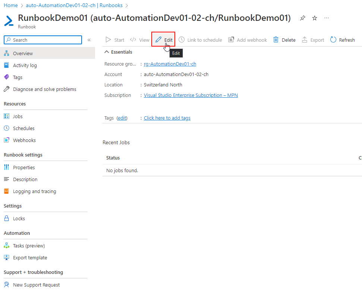Click the Tags purple icon

point(7,77)
